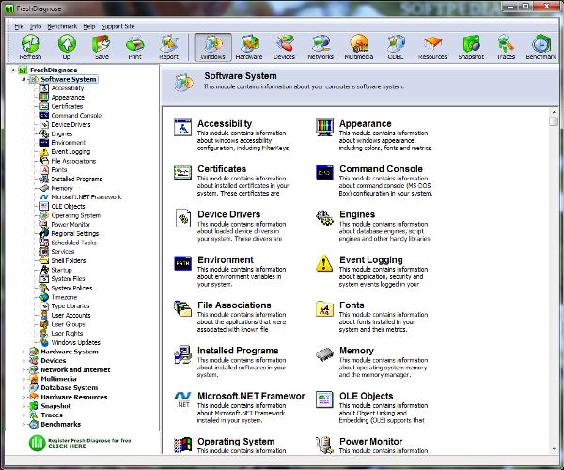Image resolution: width=564 pixels, height=470 pixels.
Task: Expand the Devices tree node
Action: (23, 361)
